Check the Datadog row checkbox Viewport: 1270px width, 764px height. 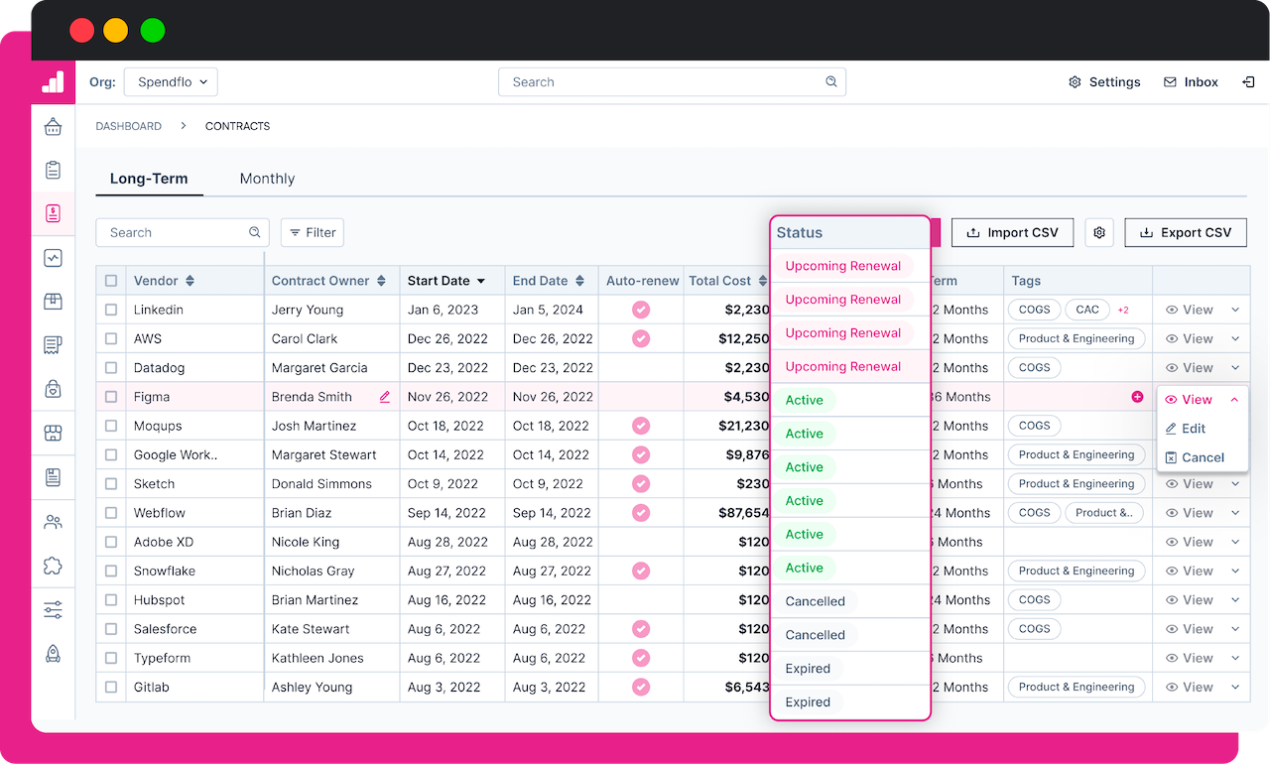pyautogui.click(x=111, y=368)
